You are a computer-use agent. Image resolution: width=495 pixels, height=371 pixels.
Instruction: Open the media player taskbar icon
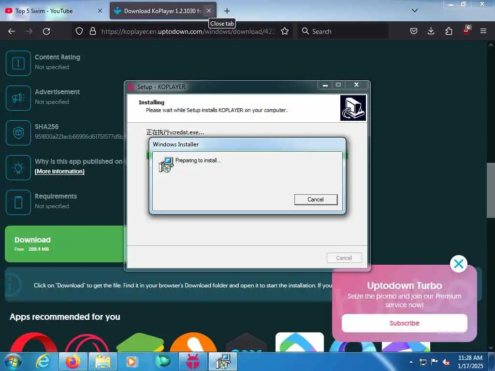(x=131, y=361)
